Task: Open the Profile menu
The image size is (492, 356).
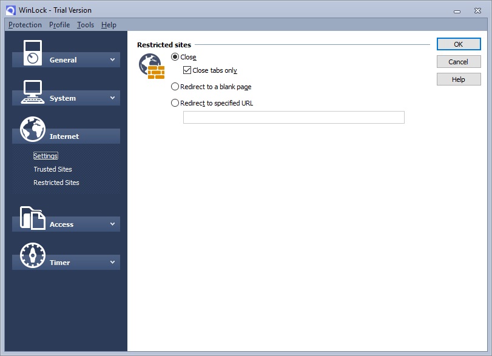Action: (59, 25)
